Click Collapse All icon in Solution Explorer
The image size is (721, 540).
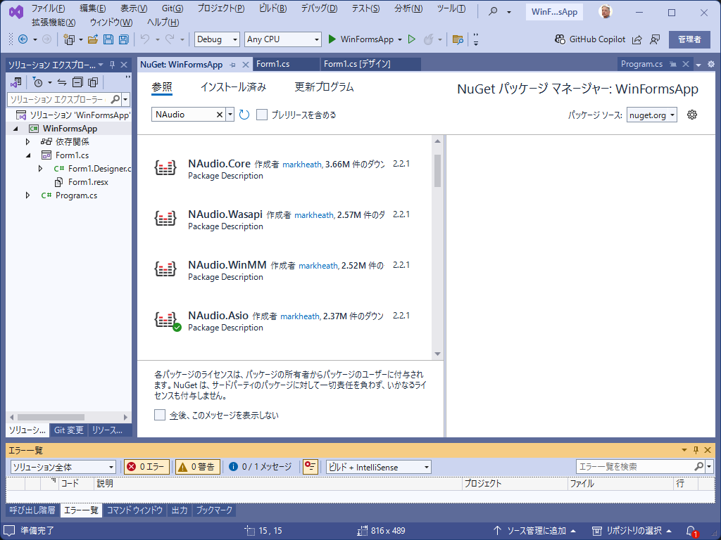point(77,83)
